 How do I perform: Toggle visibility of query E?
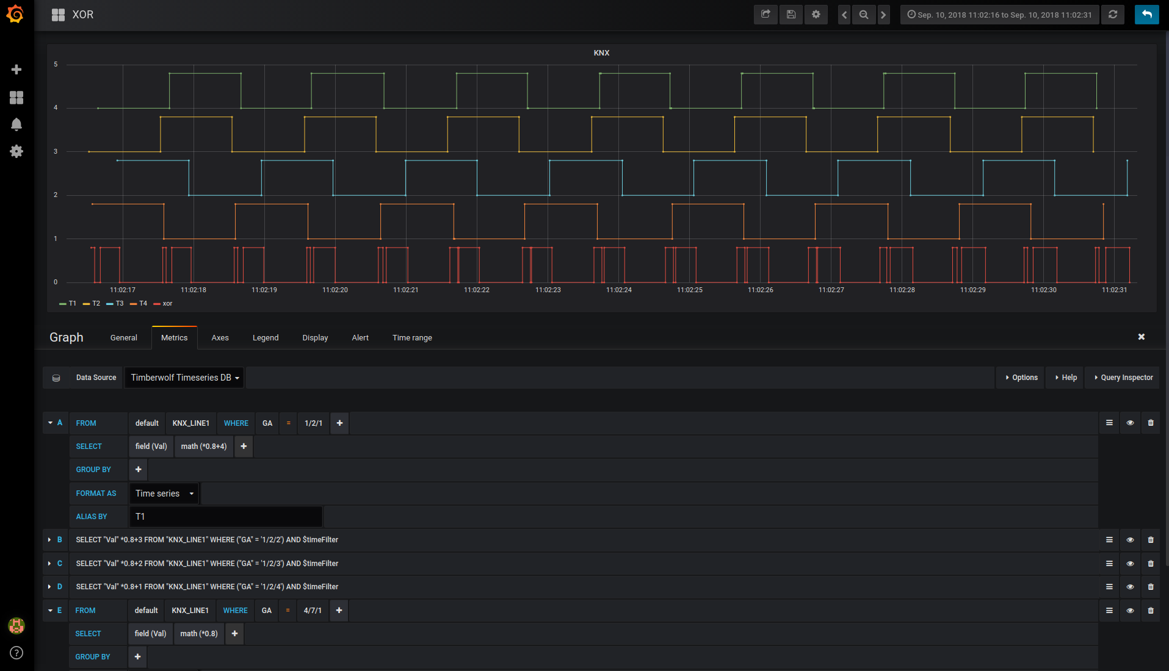(1130, 611)
